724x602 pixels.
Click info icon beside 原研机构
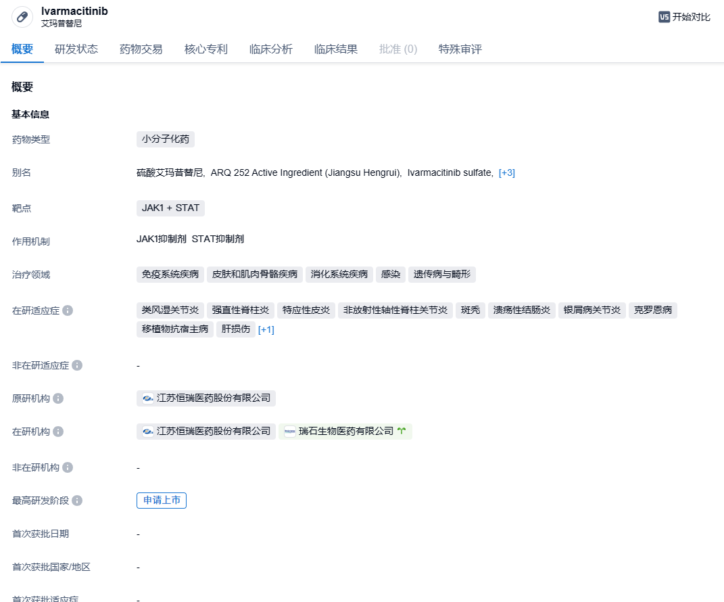coord(58,398)
